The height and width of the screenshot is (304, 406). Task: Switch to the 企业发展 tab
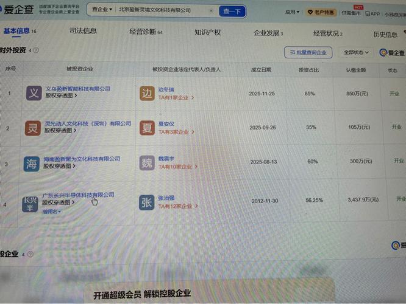tap(268, 33)
